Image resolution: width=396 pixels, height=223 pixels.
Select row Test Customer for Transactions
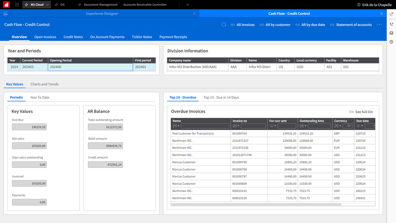click(273, 134)
